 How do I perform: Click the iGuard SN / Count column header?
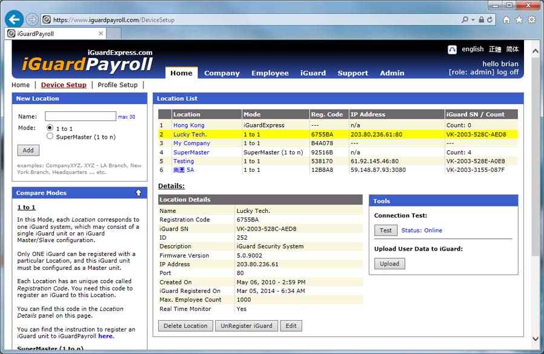[481, 114]
